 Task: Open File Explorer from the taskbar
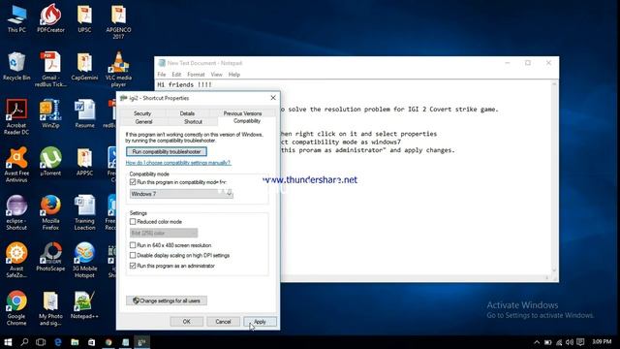[x=75, y=342]
